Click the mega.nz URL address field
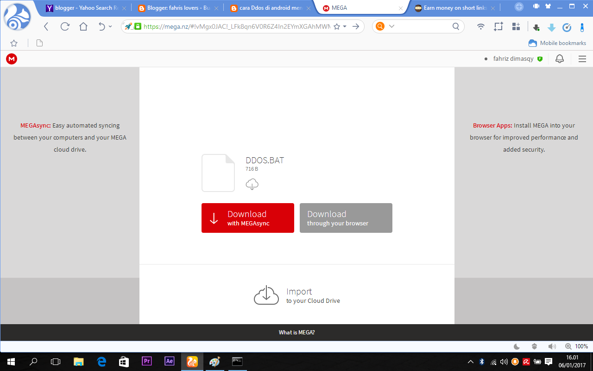The width and height of the screenshot is (593, 371). pos(237,26)
